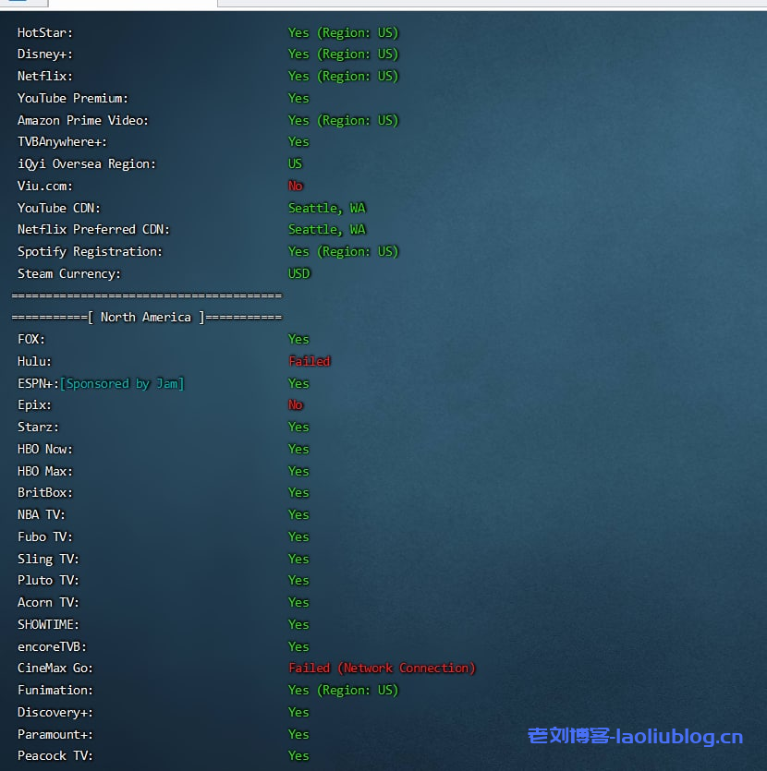Click YouTube CDN Seattle, WA value
Screen dimensions: 767x771
tap(327, 208)
